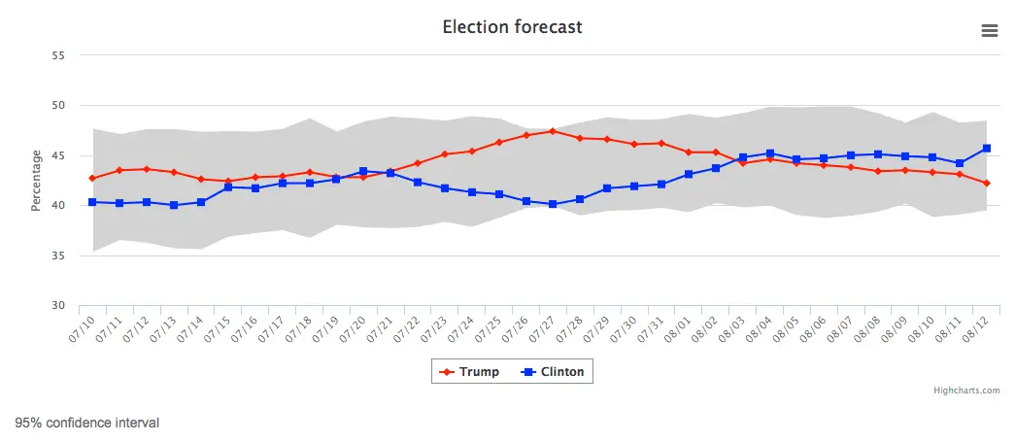
Task: Click Trump's diamond marker on 07/25
Action: pyautogui.click(x=498, y=143)
